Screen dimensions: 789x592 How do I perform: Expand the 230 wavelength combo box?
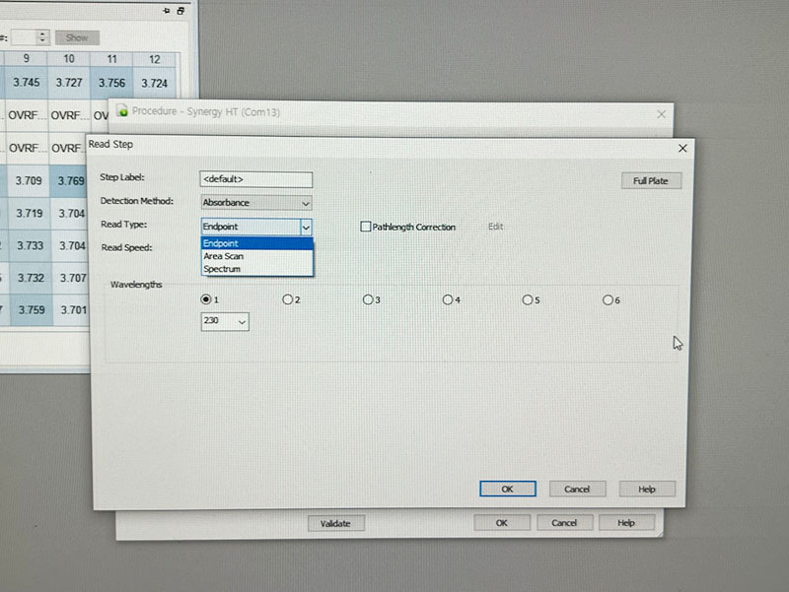[x=242, y=321]
